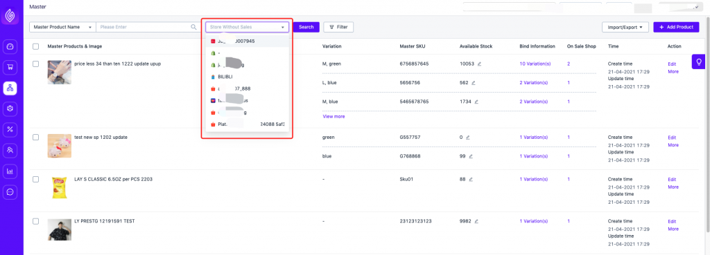Open the bar chart reports icon
Screen dimensions: 710x255
(x=10, y=171)
